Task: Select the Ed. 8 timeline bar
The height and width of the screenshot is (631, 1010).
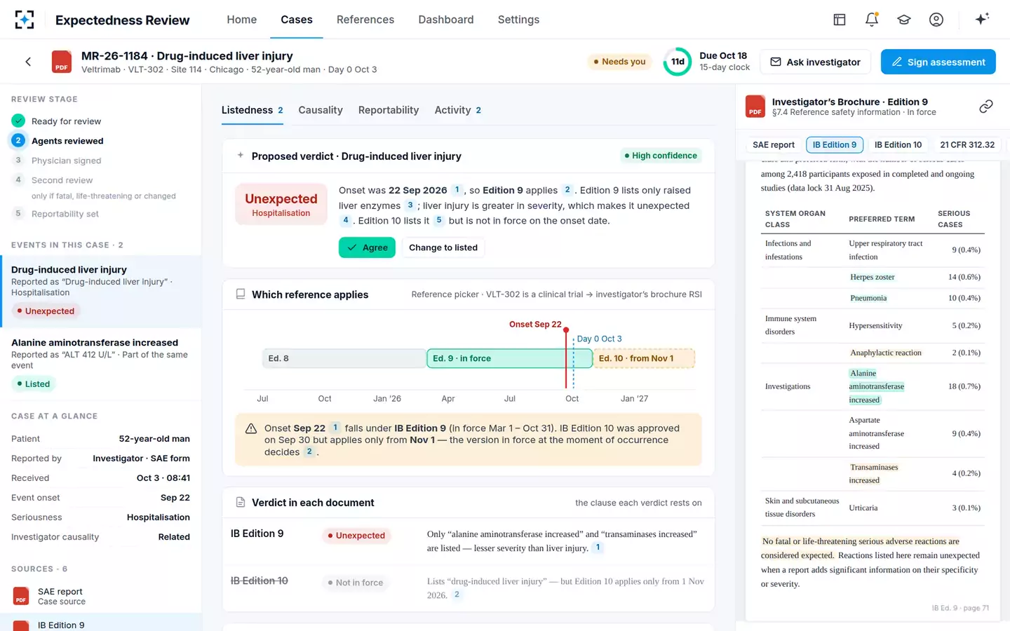Action: [344, 358]
